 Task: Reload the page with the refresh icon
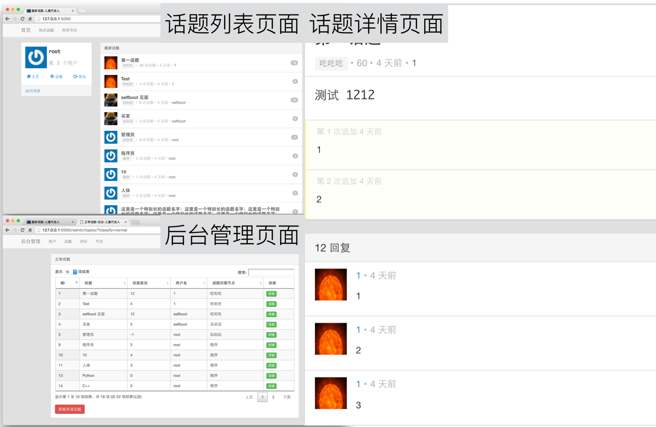click(22, 19)
